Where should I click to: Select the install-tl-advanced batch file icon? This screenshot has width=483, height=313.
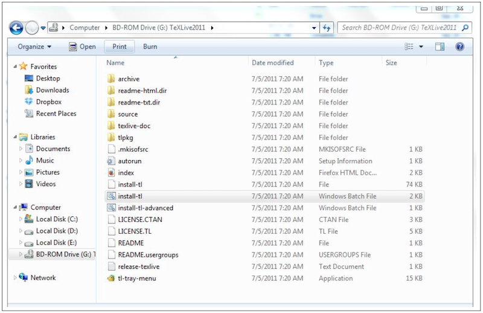coord(111,208)
